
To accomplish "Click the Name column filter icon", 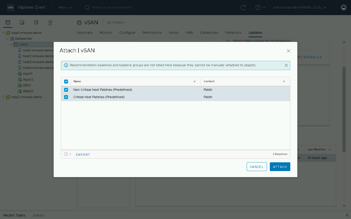I will (194, 82).
